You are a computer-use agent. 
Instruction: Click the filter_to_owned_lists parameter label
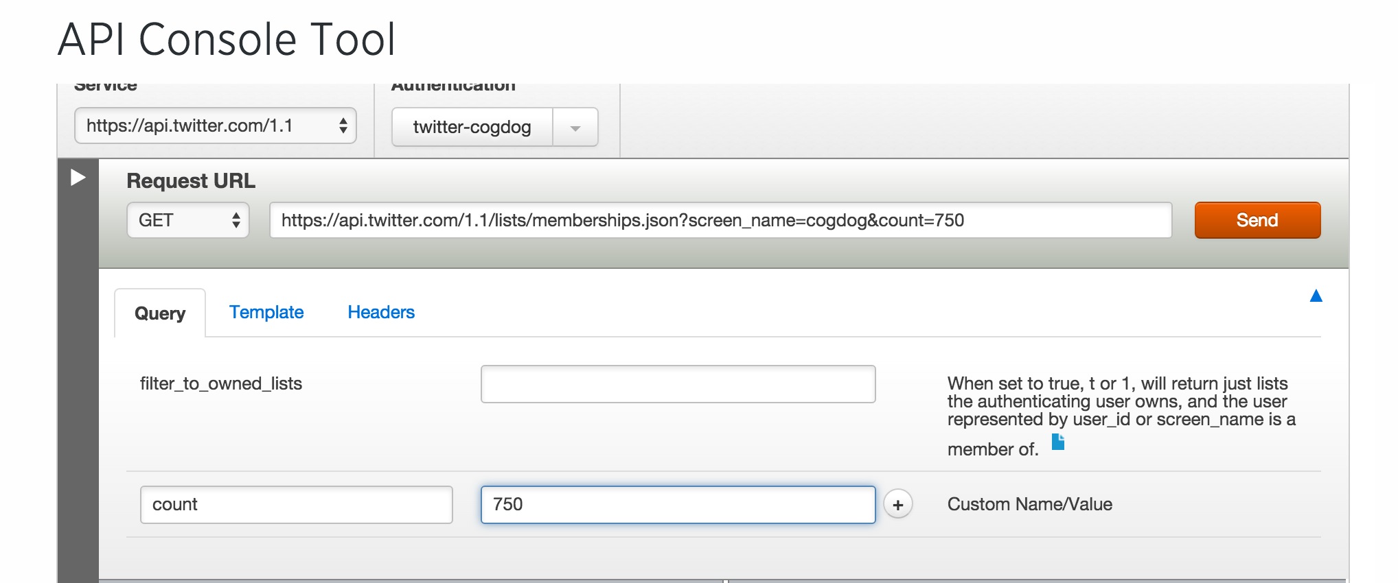[221, 383]
